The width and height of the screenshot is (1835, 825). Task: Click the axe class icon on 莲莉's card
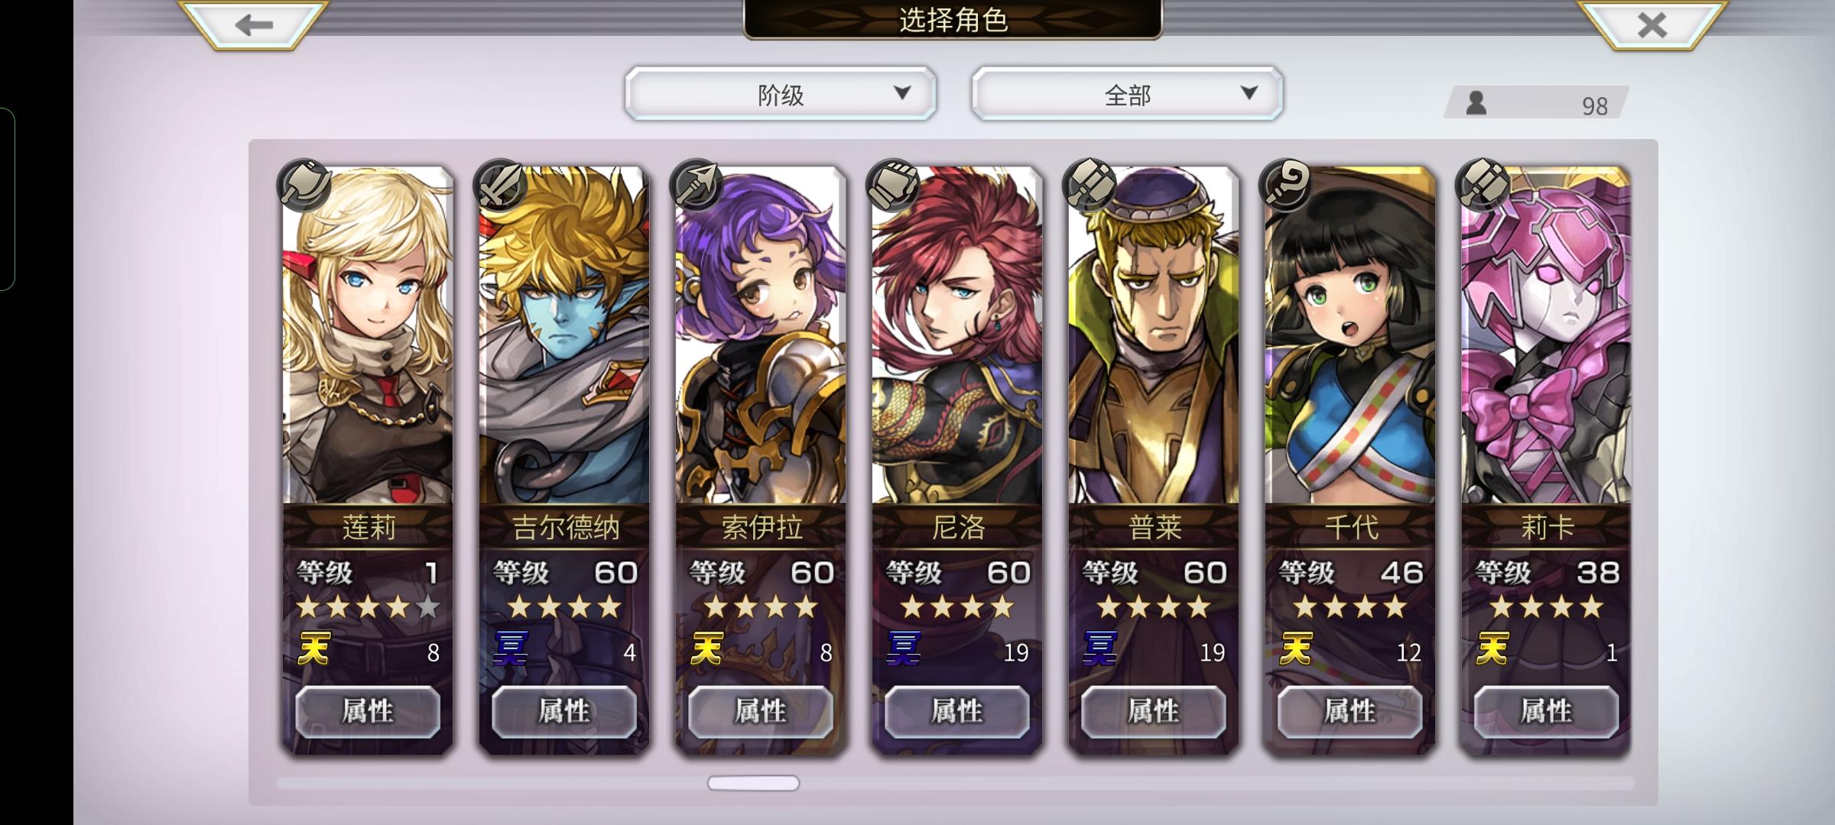304,185
